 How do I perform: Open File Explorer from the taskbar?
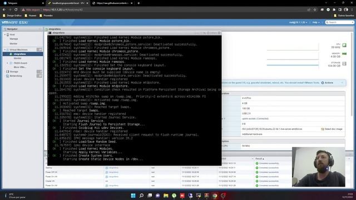166,196
